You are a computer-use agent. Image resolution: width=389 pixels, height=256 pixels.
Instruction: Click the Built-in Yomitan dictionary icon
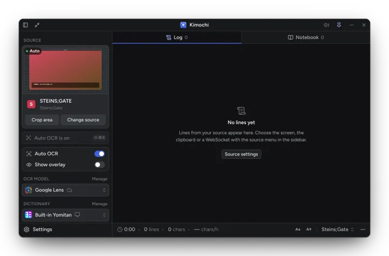29,215
